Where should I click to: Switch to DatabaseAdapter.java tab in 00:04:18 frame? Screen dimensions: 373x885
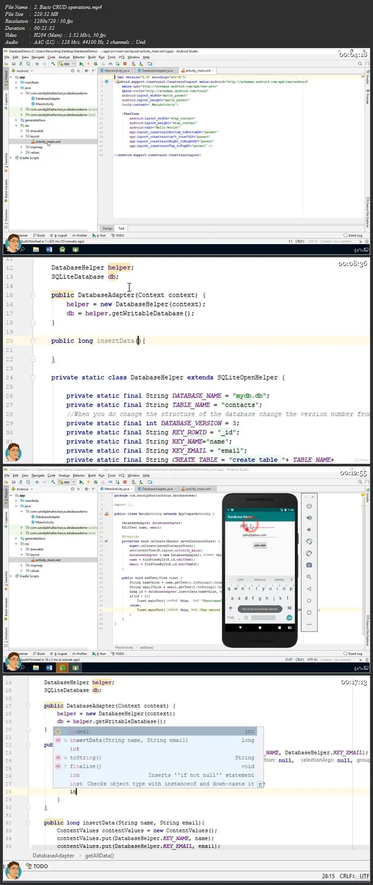point(157,71)
